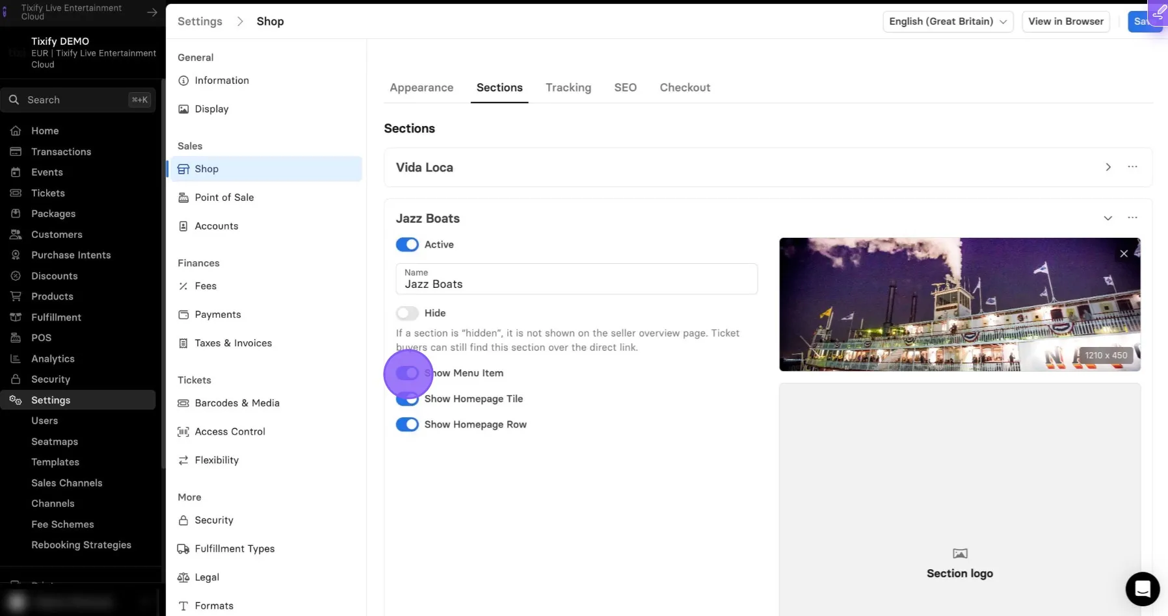Click the Legal scales icon
The height and width of the screenshot is (616, 1168).
click(183, 578)
